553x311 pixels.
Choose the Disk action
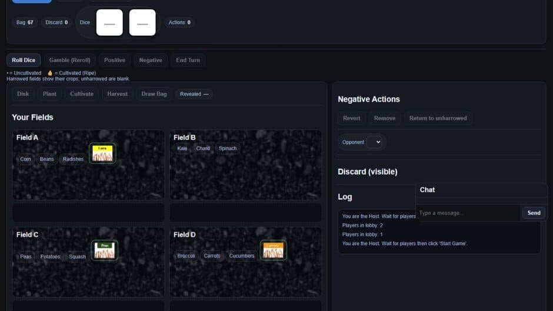23,94
